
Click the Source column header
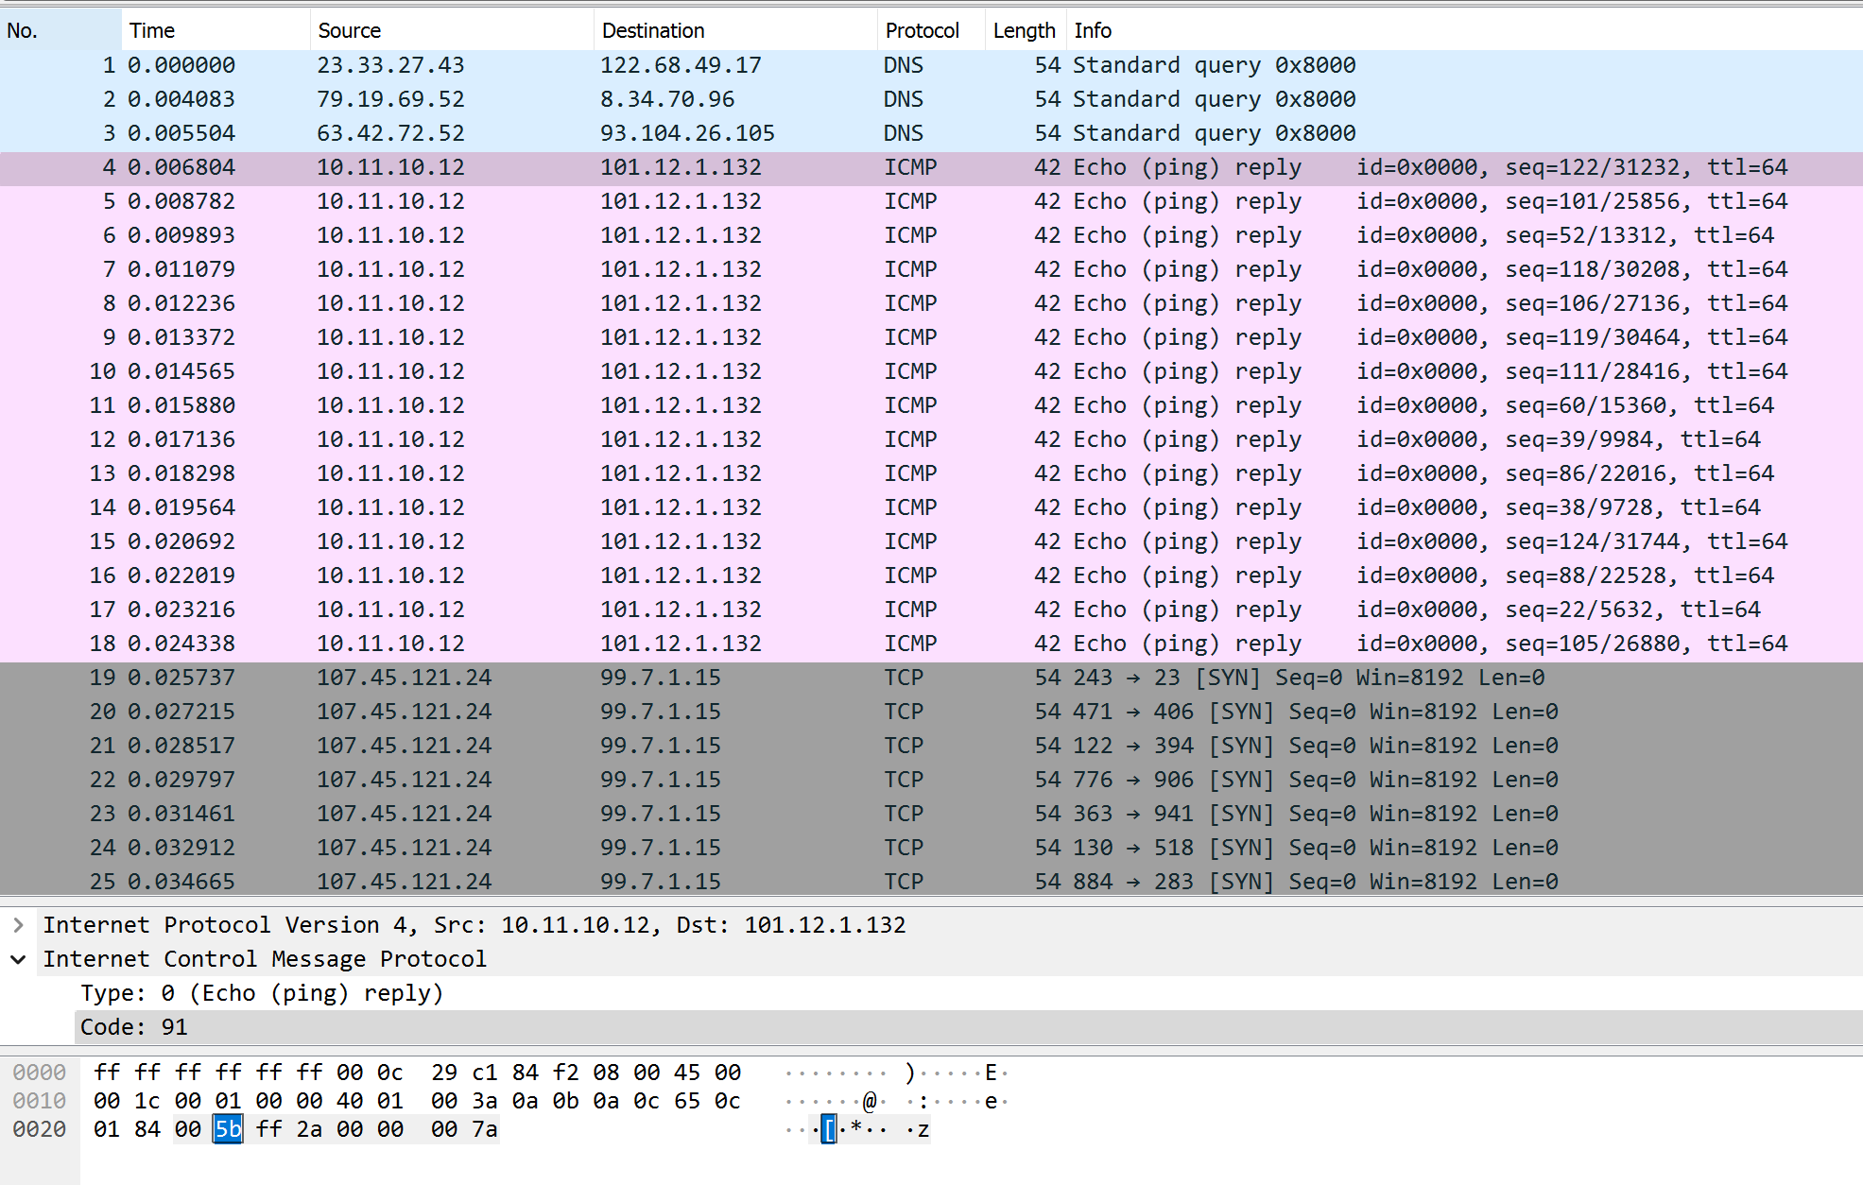point(349,29)
